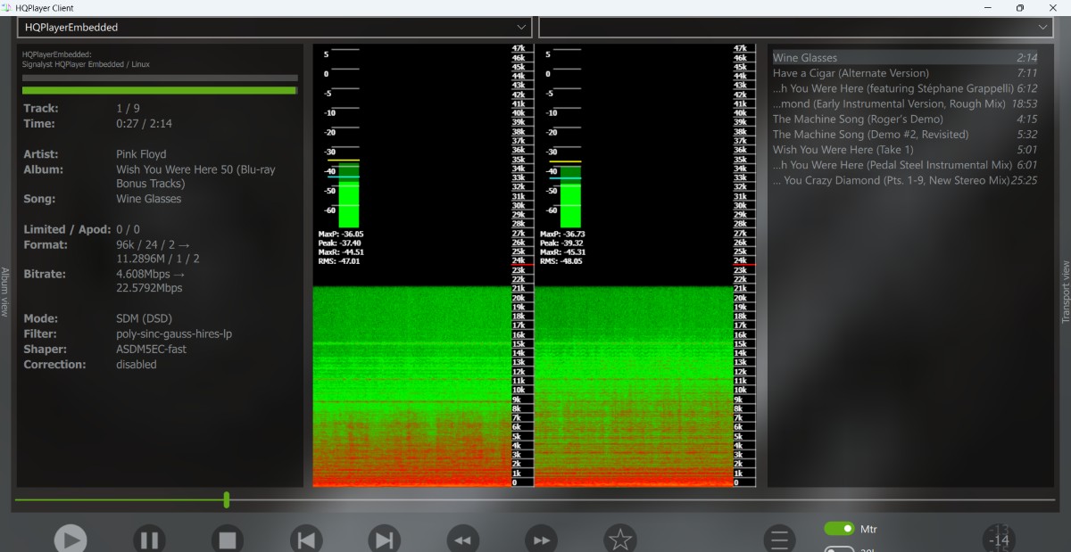The width and height of the screenshot is (1071, 552).
Task: Expand the HQPlayerEmbedded device dropdown
Action: 274,28
